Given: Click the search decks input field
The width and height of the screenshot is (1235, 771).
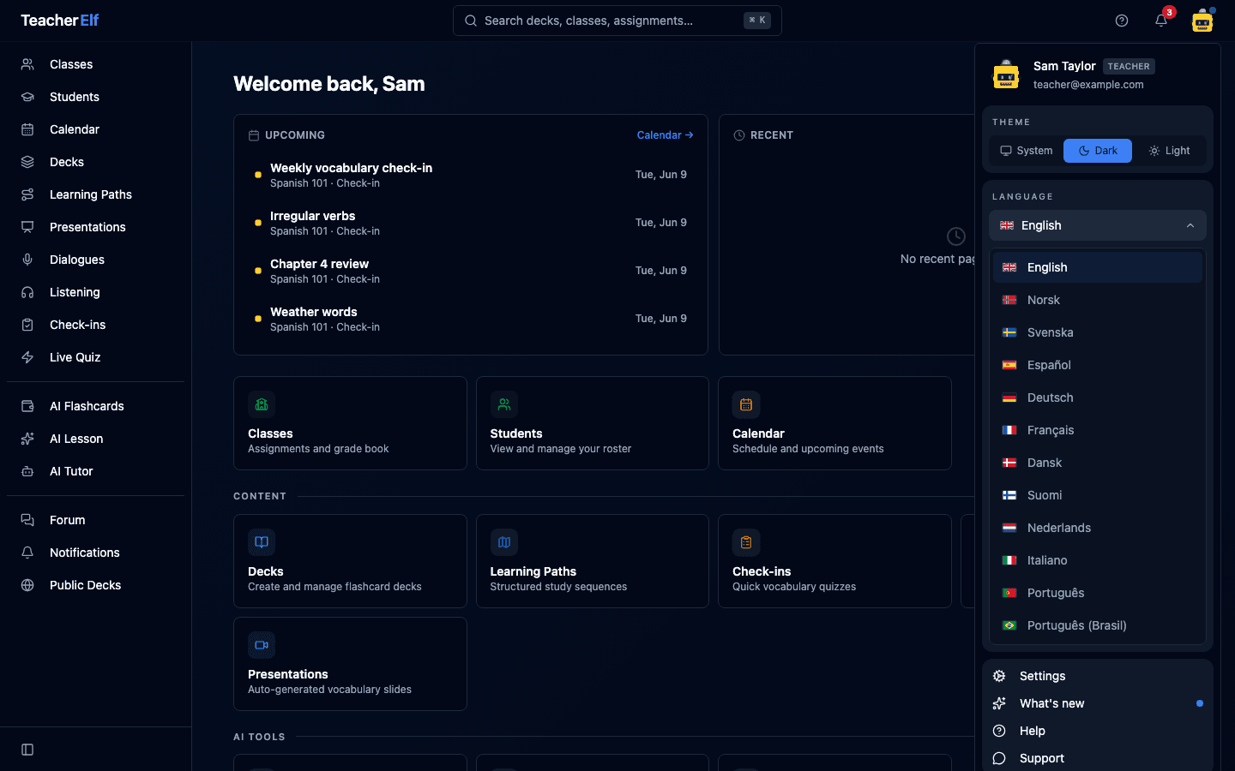Looking at the screenshot, I should (x=617, y=21).
